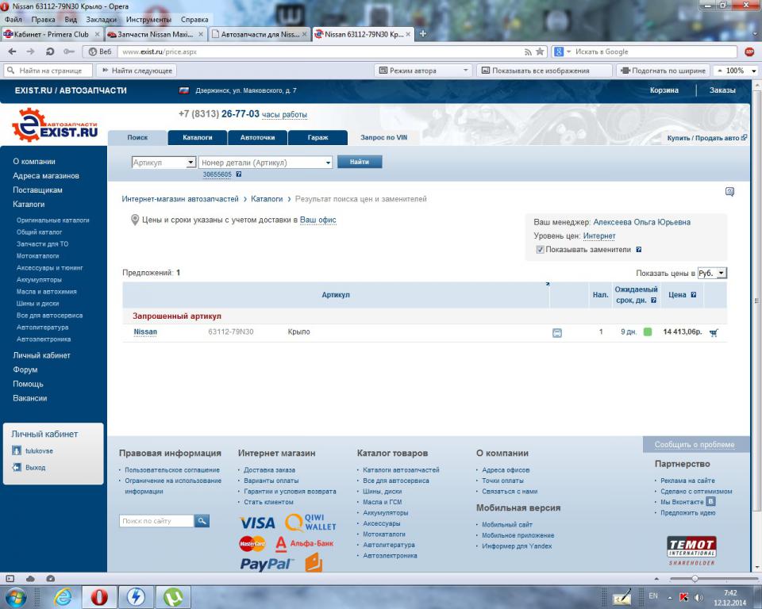Open Запрос по VIN link
762x609 pixels.
[384, 137]
